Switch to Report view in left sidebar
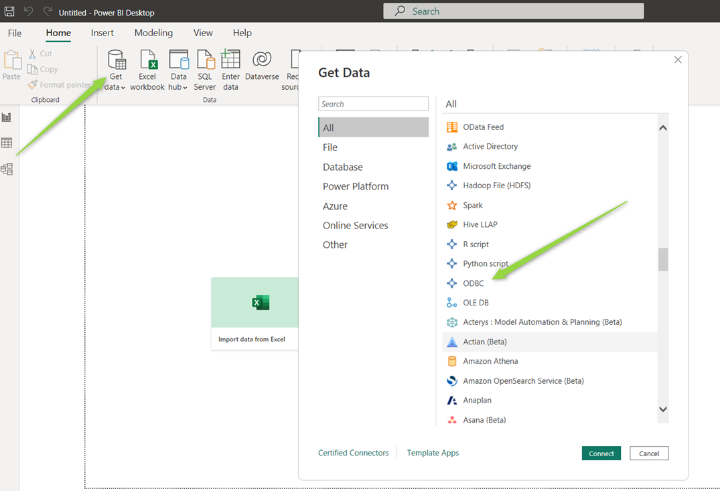This screenshot has width=720, height=491. (7, 117)
